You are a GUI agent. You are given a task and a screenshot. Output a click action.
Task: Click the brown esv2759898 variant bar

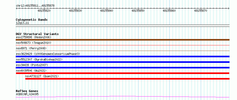pyautogui.click(x=122, y=40)
